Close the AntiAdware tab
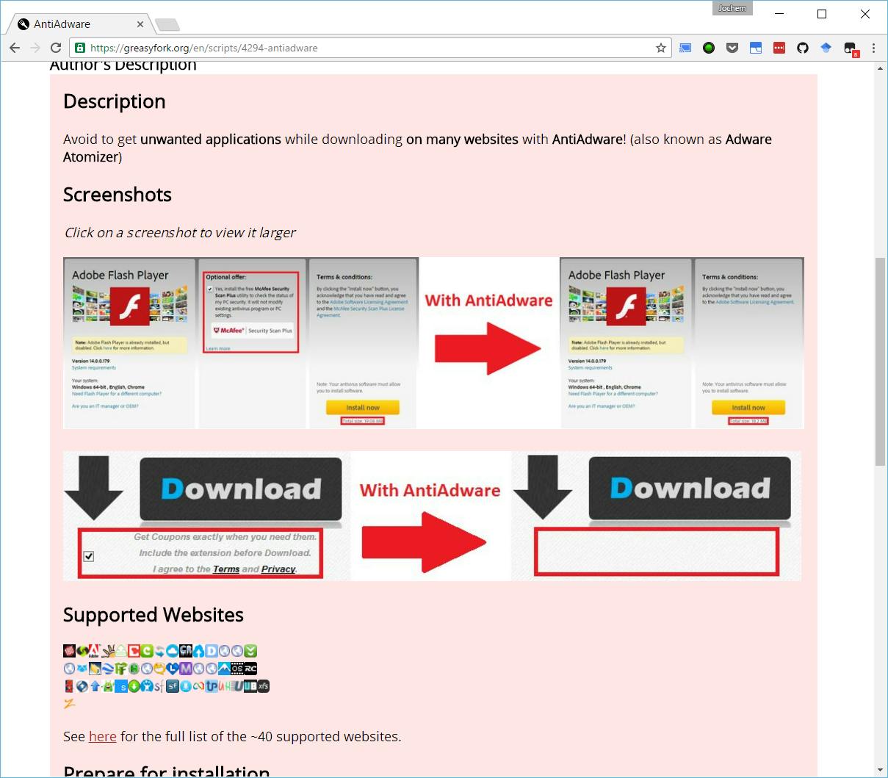Viewport: 888px width, 778px height. pyautogui.click(x=140, y=24)
